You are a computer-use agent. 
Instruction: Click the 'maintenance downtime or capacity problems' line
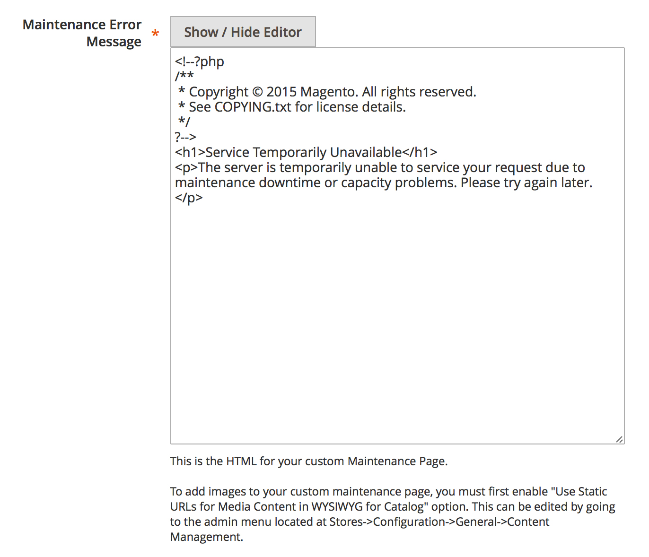[x=384, y=183]
